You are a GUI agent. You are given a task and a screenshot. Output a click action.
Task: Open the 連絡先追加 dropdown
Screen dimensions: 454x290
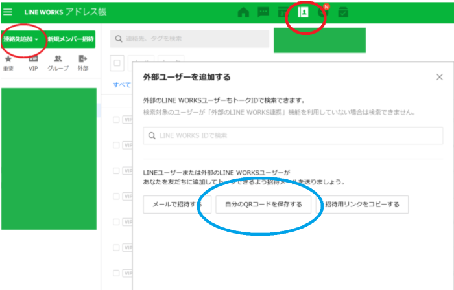(x=21, y=39)
